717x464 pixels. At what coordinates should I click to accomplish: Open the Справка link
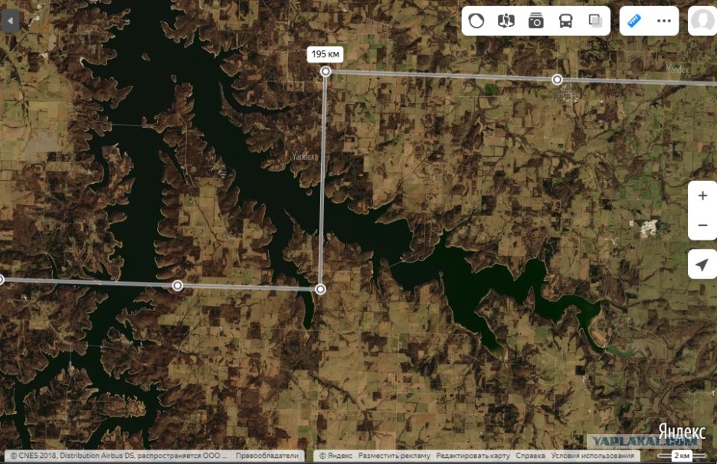click(530, 456)
